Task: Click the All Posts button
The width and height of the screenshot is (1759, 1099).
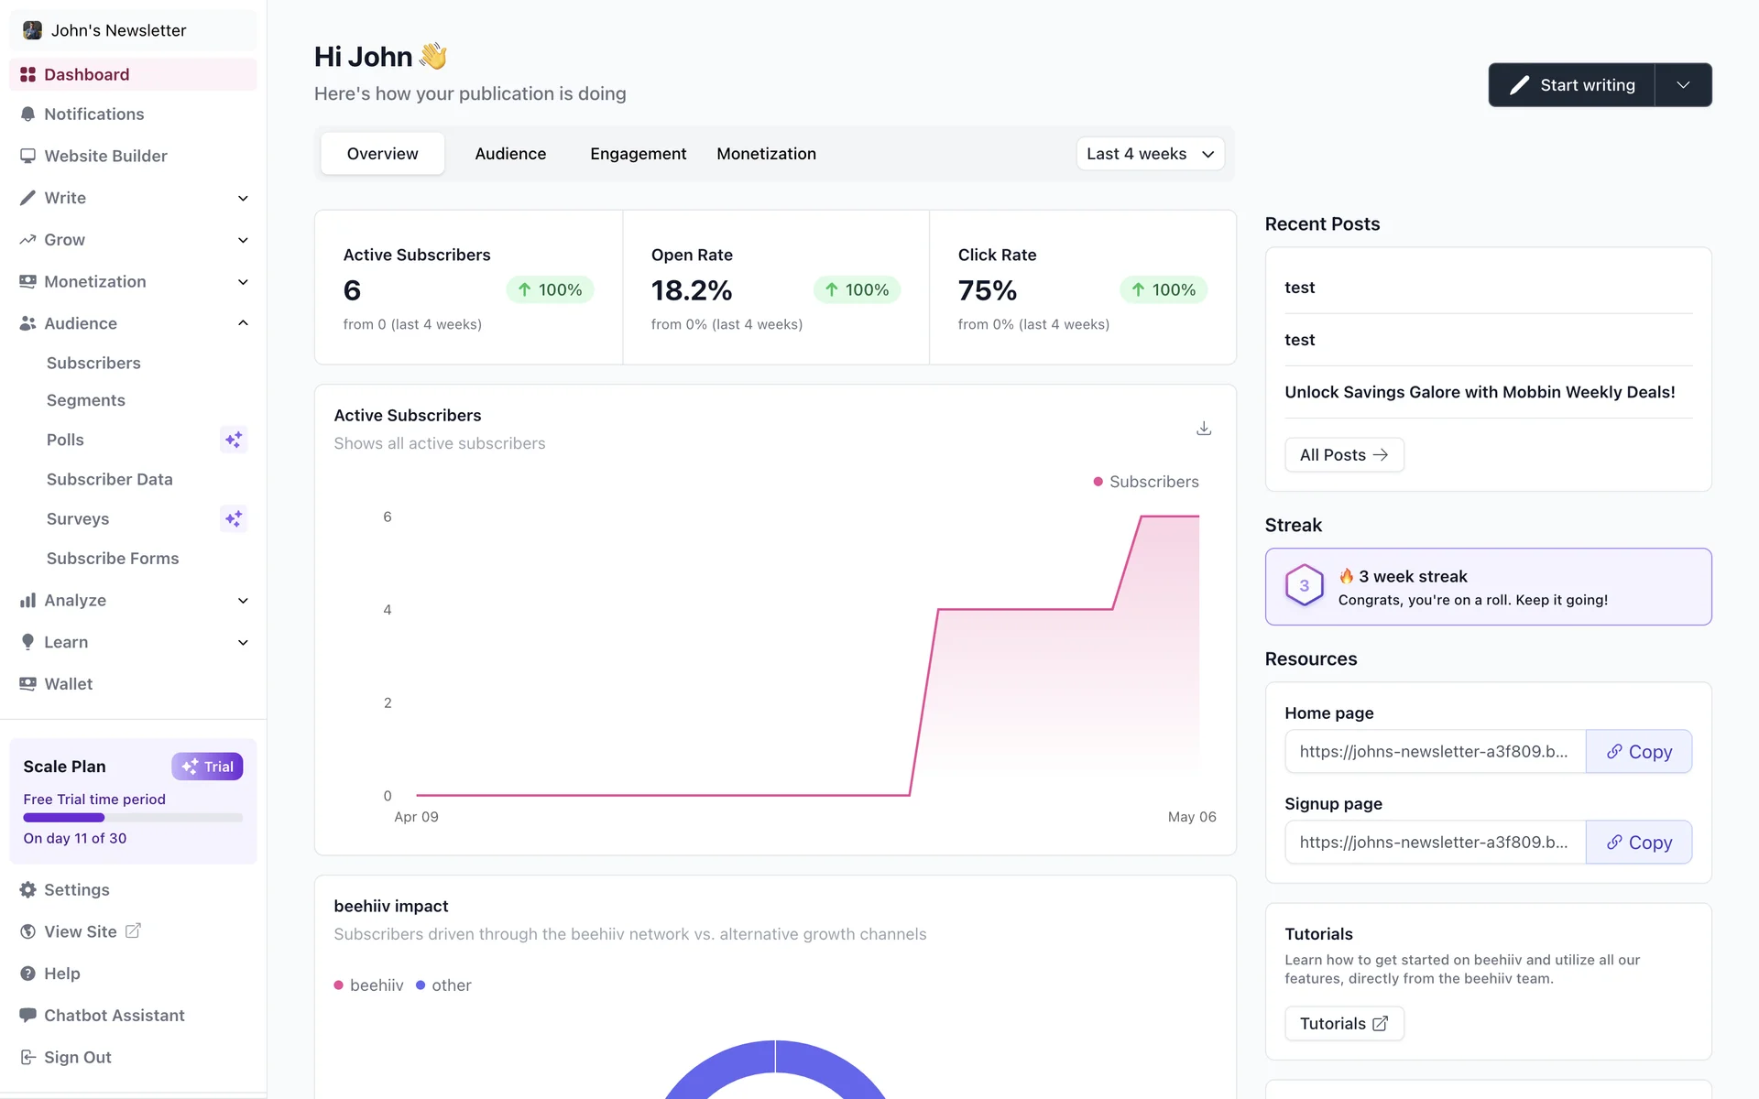Action: (1343, 455)
